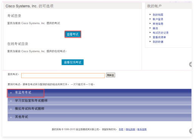Open the 考试历史记录 link
194x140 pixels.
tap(160, 33)
